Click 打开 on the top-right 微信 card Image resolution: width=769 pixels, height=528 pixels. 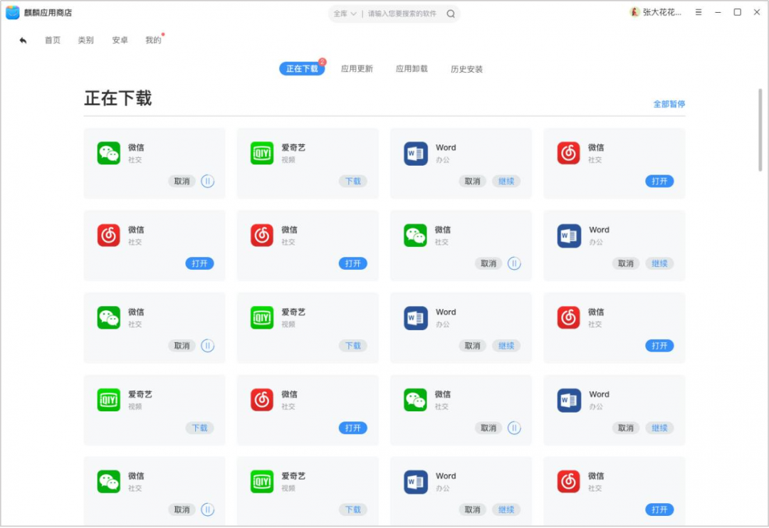(659, 181)
